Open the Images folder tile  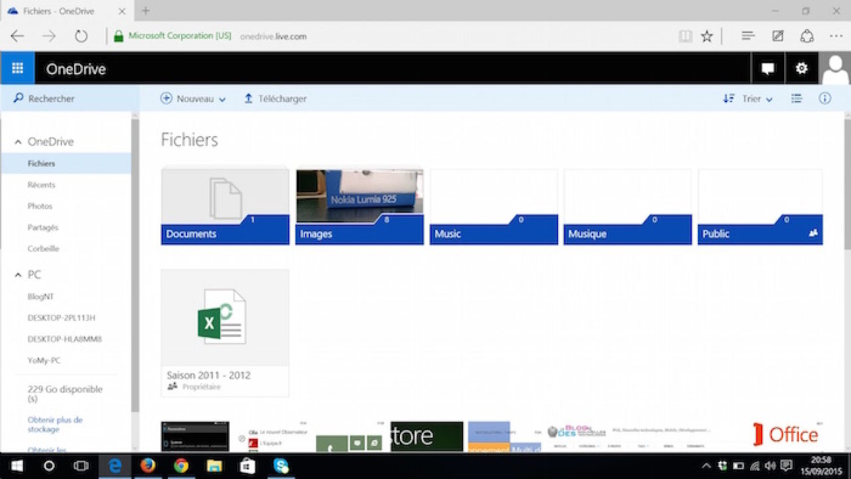coord(359,206)
